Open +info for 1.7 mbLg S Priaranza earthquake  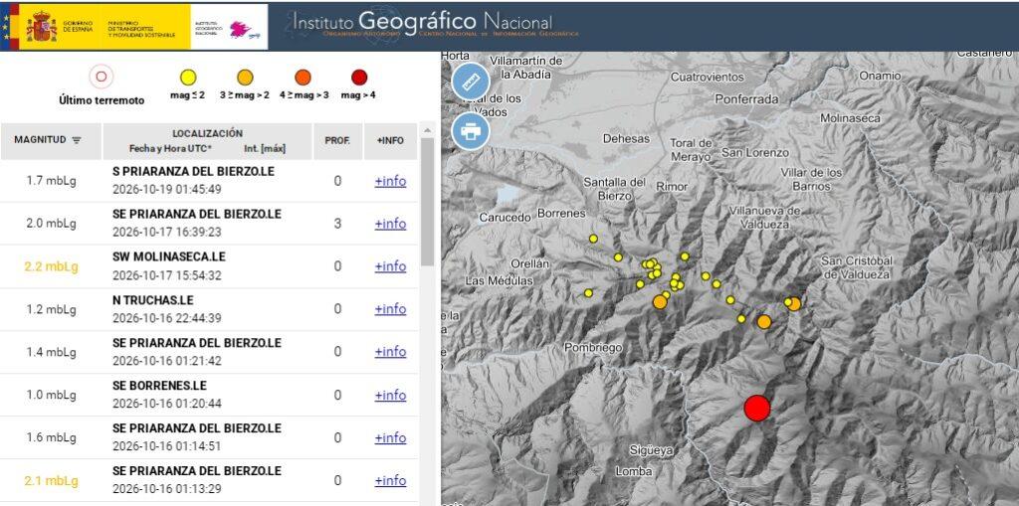click(390, 181)
